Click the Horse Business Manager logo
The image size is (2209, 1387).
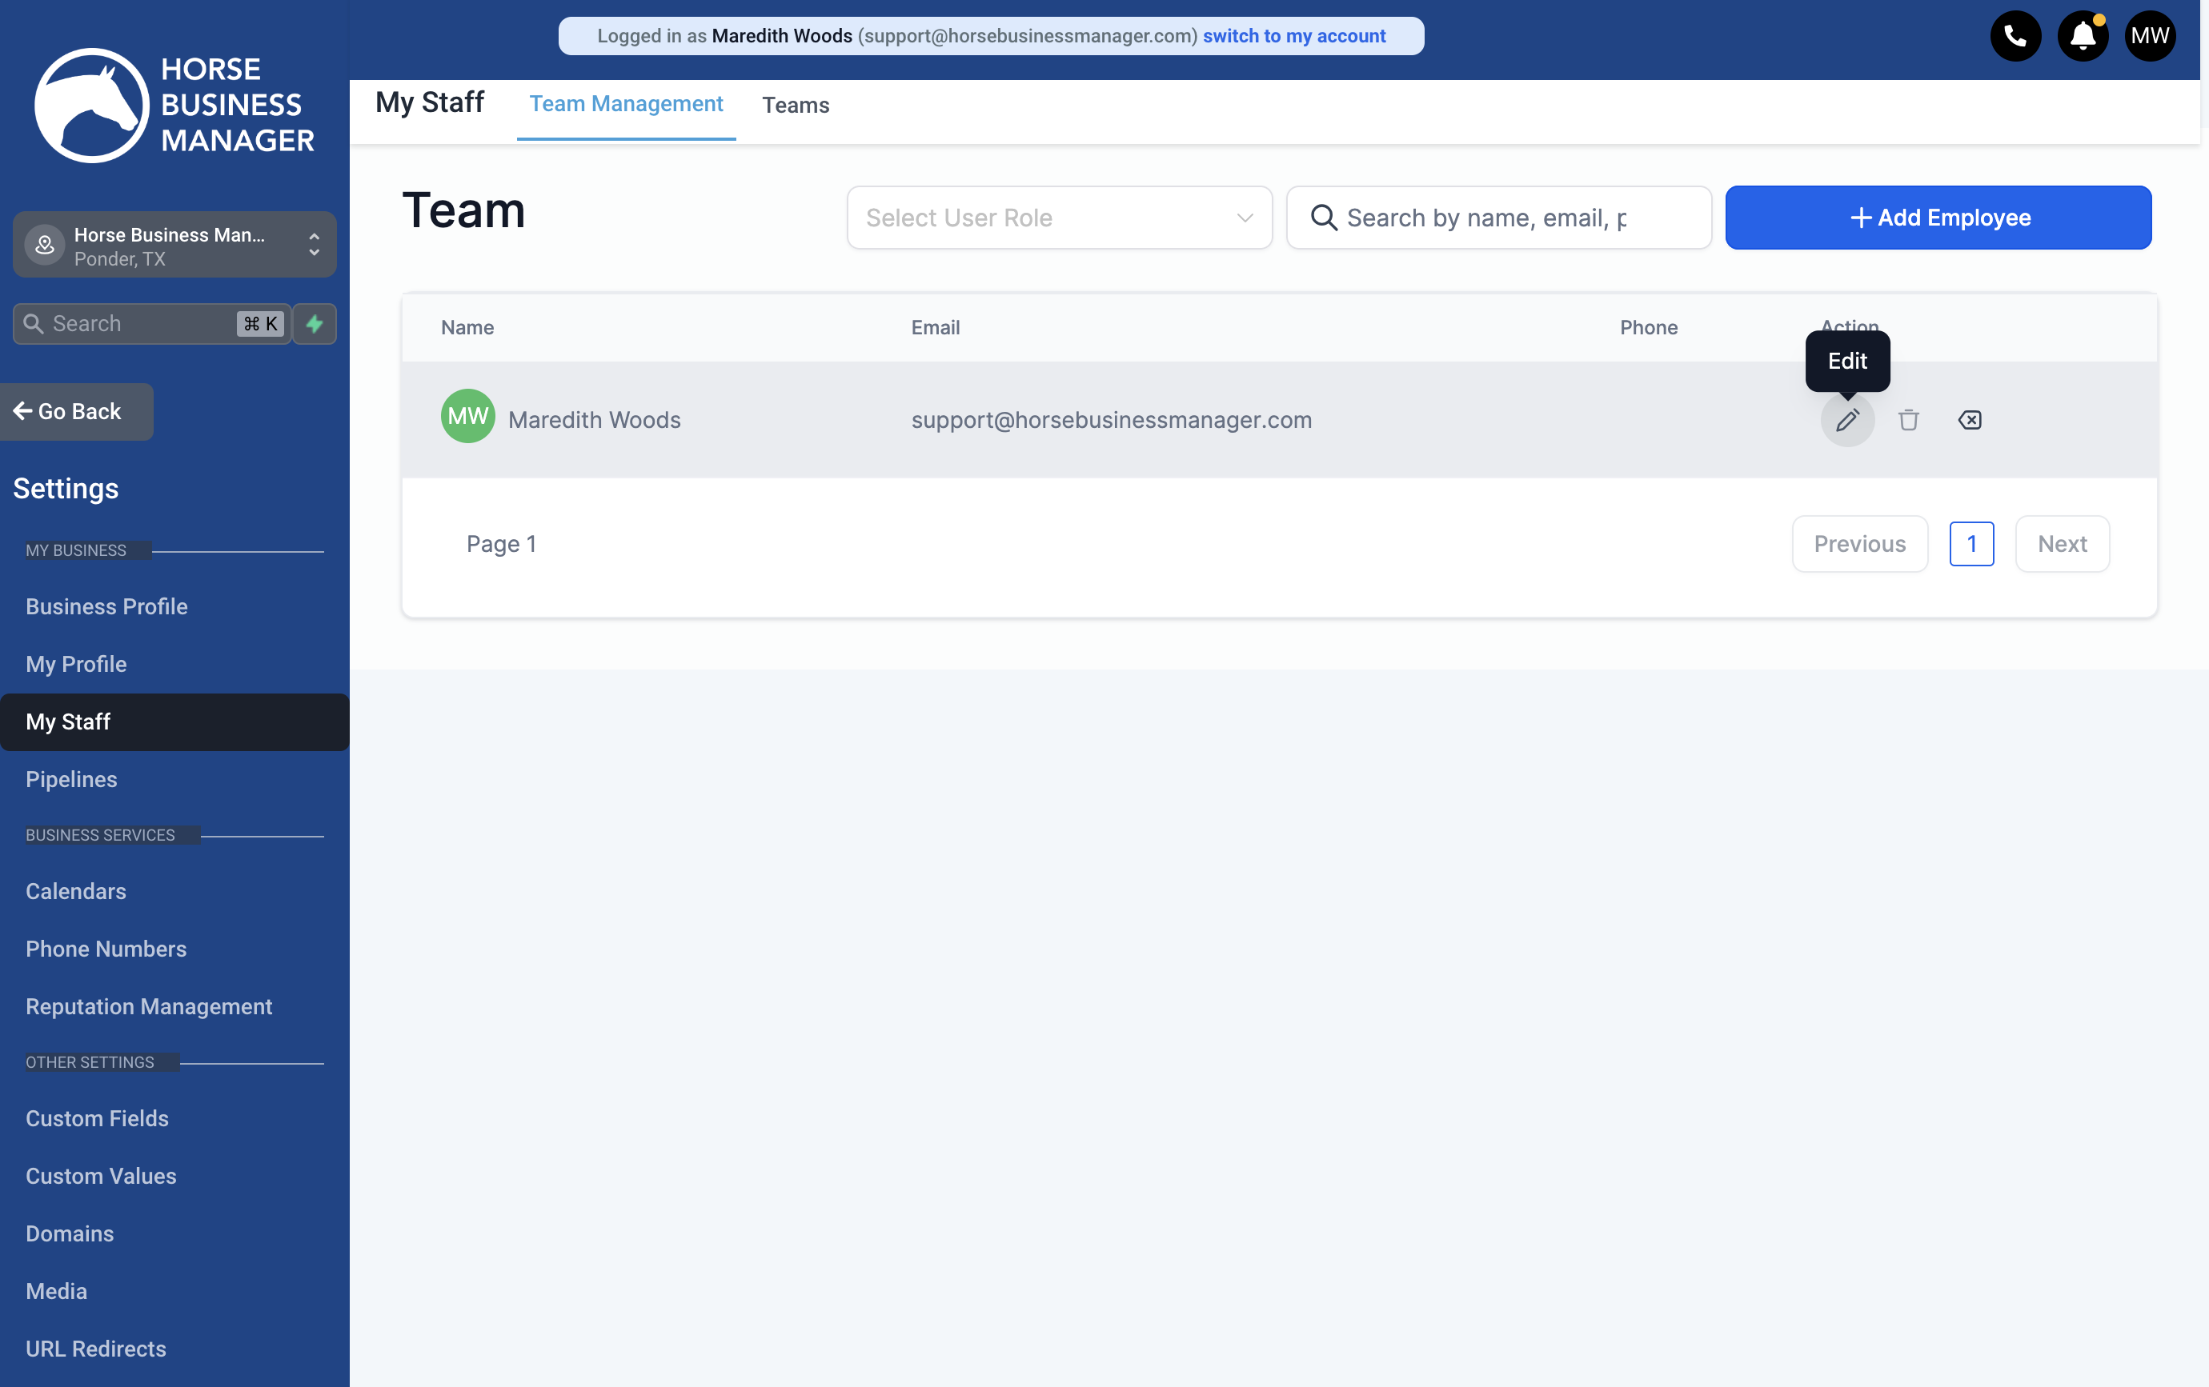(174, 105)
